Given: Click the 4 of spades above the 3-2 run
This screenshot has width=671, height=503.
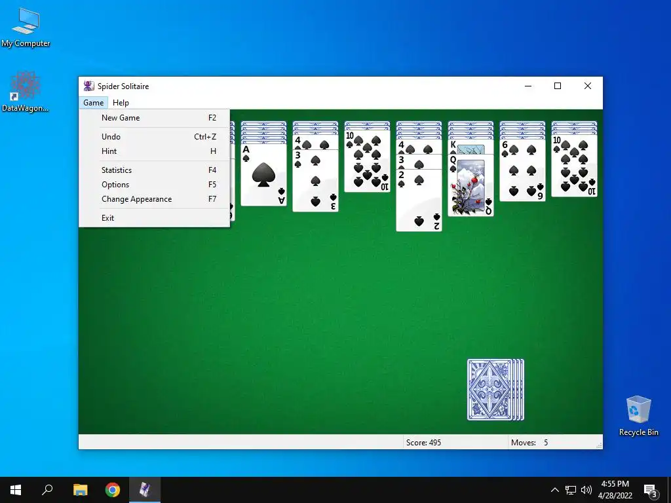Looking at the screenshot, I should pos(419,147).
